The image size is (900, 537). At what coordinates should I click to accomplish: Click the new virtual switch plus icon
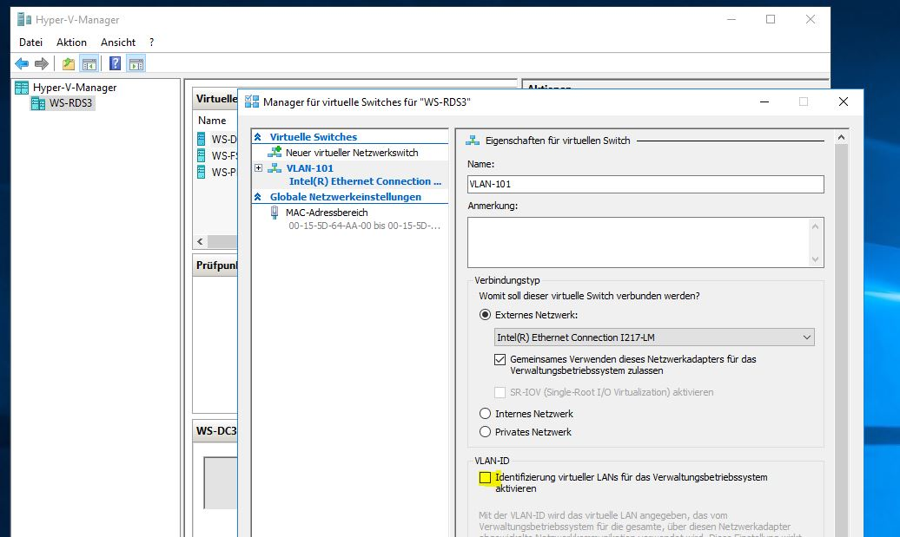coord(275,153)
